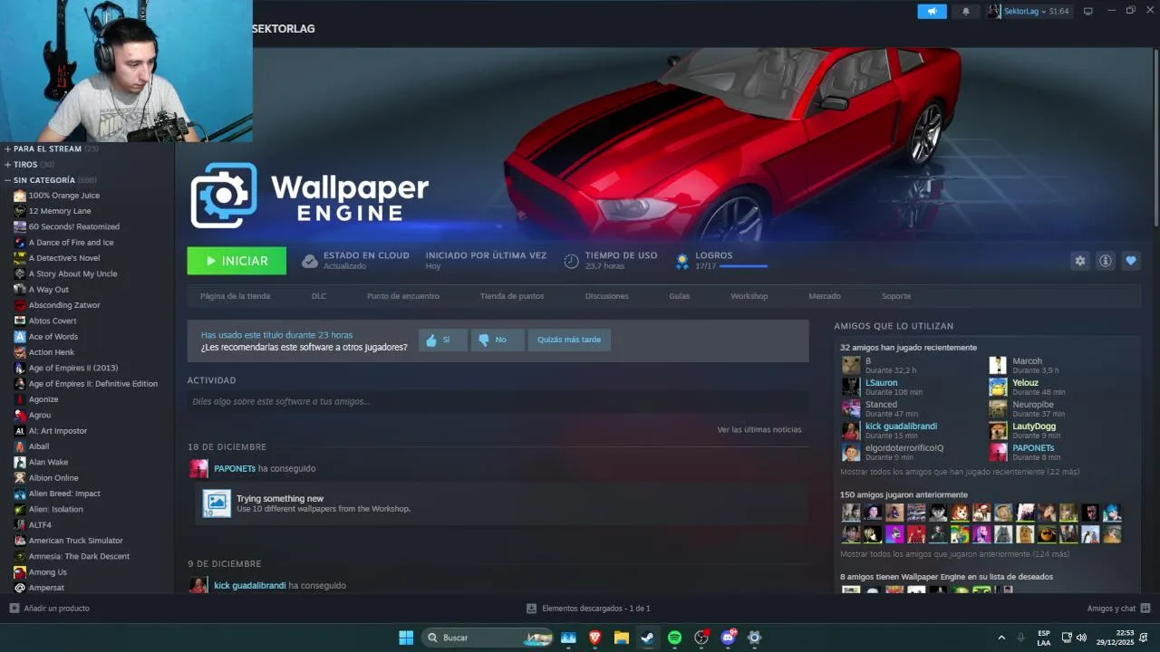Show hidden system tray icons chevron
Viewport: 1160px width, 652px height.
[1001, 638]
